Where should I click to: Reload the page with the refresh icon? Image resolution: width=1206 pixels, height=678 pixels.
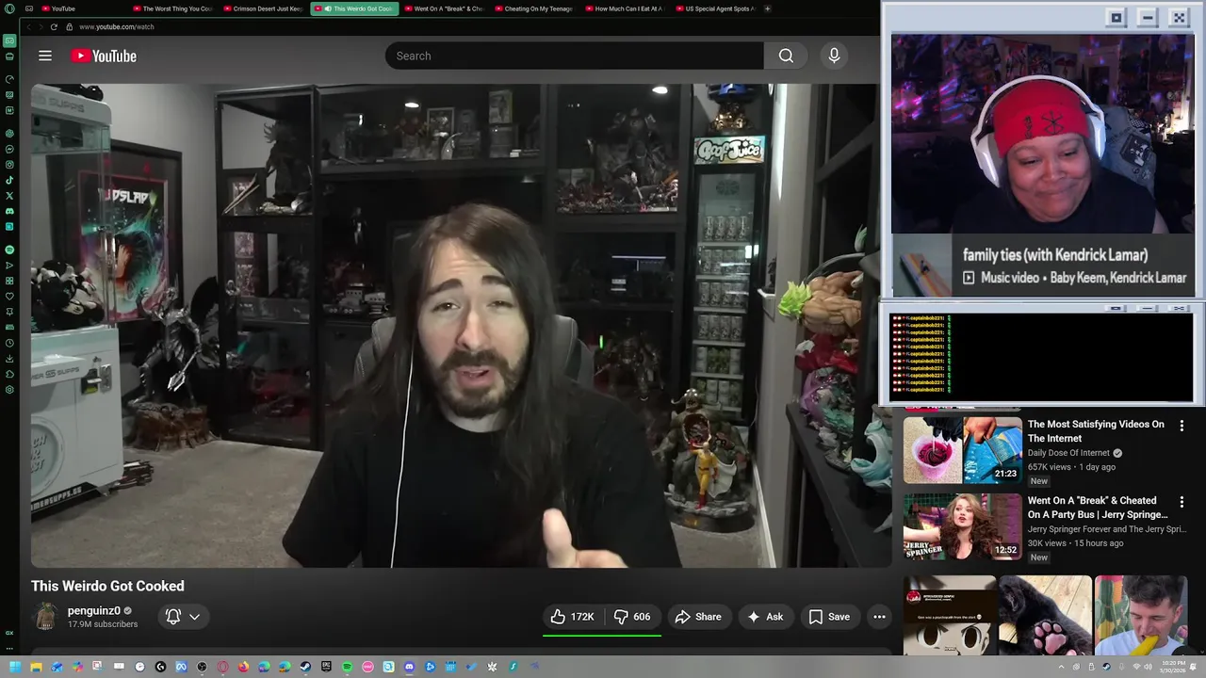coord(54,26)
